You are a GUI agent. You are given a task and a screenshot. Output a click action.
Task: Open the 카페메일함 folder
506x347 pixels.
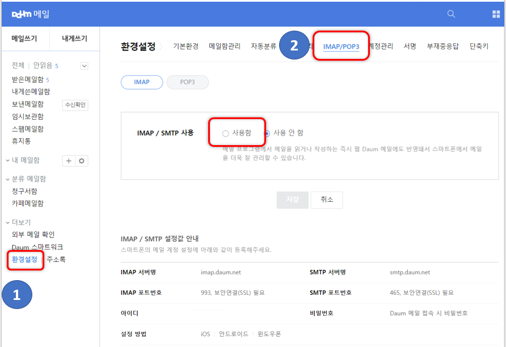click(28, 204)
